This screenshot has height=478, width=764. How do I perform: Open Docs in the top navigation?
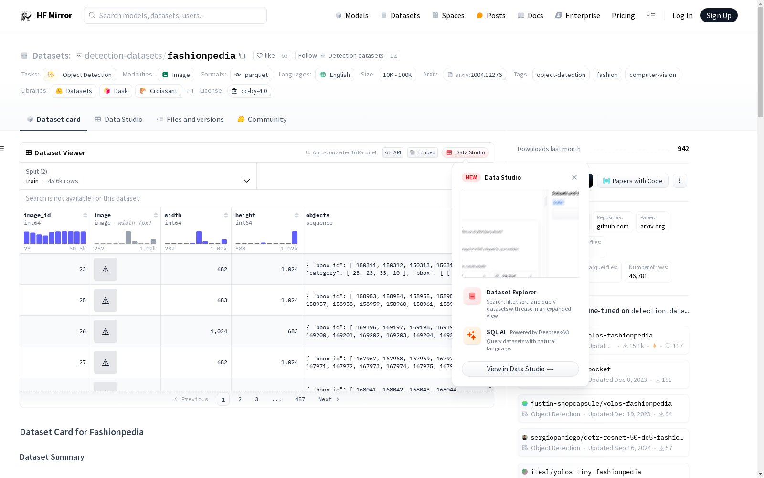click(531, 15)
